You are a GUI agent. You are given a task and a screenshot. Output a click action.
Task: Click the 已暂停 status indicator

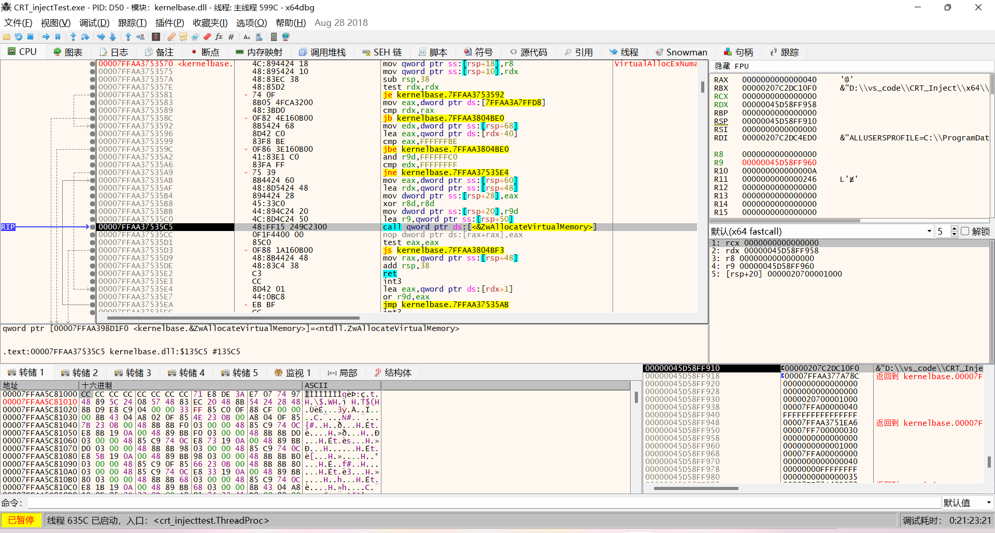[x=21, y=520]
